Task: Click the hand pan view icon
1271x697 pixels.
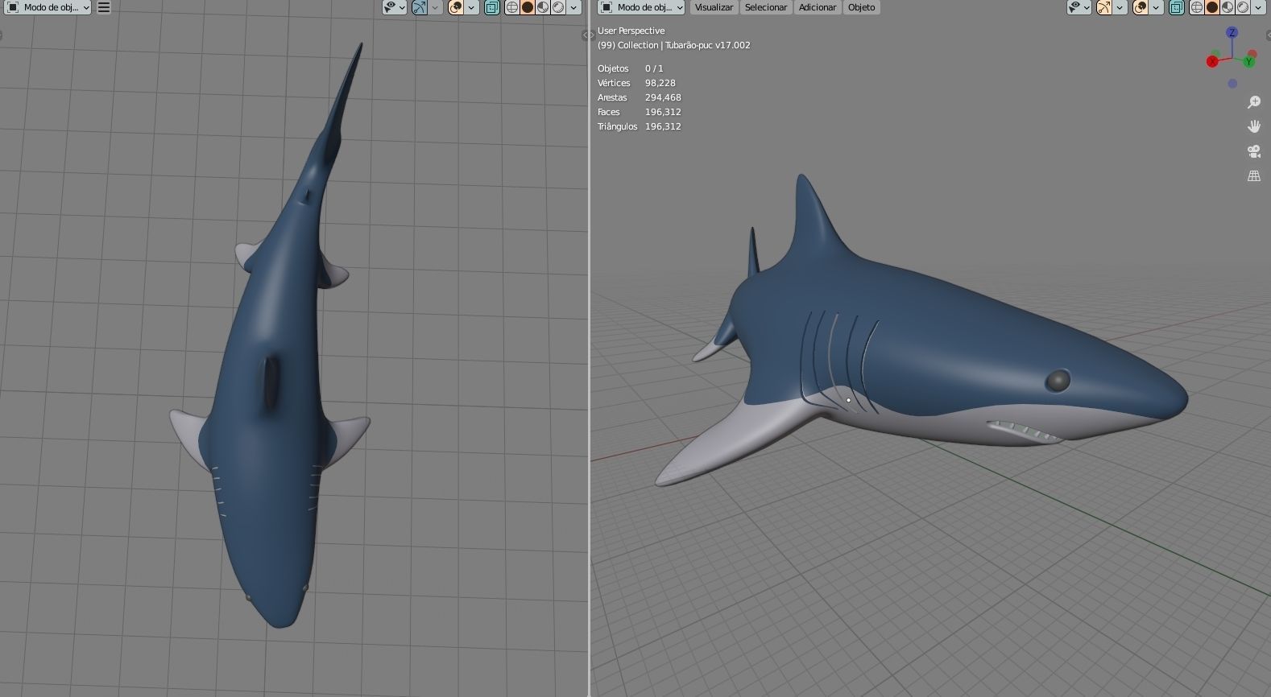Action: [x=1254, y=126]
